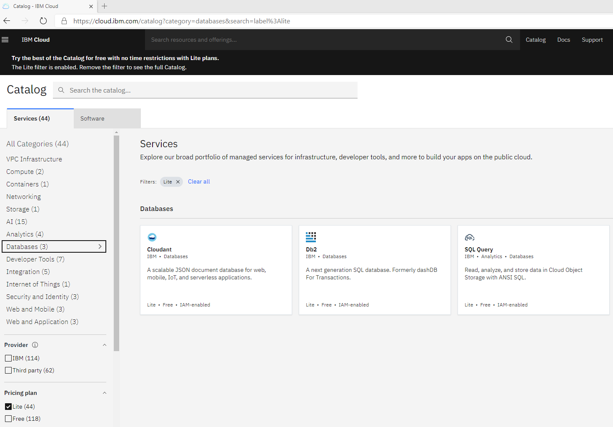Go back using the browser back arrow
This screenshot has width=613, height=427.
7,21
